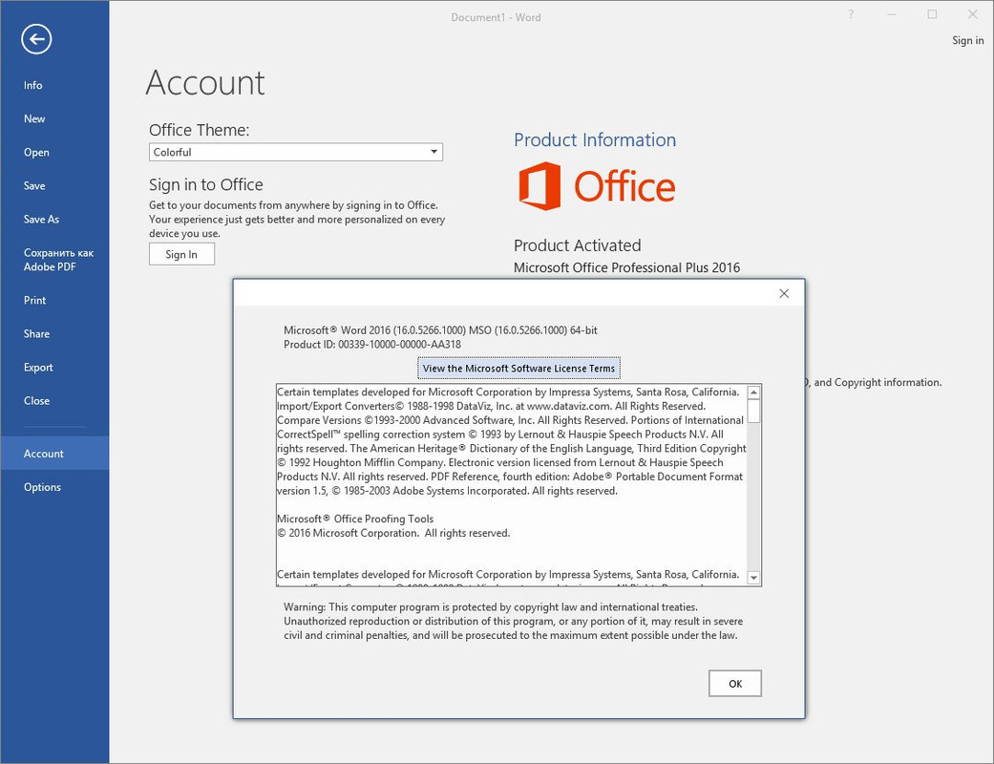This screenshot has width=994, height=764.
Task: Click the Help question mark icon
Action: pyautogui.click(x=851, y=14)
